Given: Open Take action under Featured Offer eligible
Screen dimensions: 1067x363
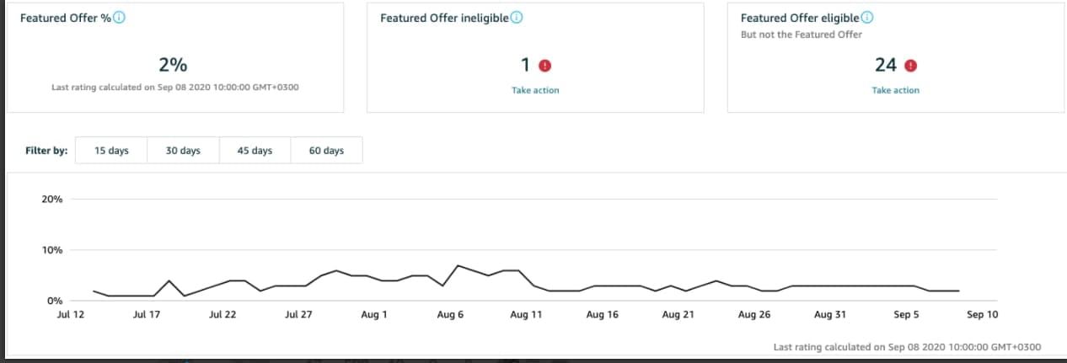Looking at the screenshot, I should click(895, 90).
